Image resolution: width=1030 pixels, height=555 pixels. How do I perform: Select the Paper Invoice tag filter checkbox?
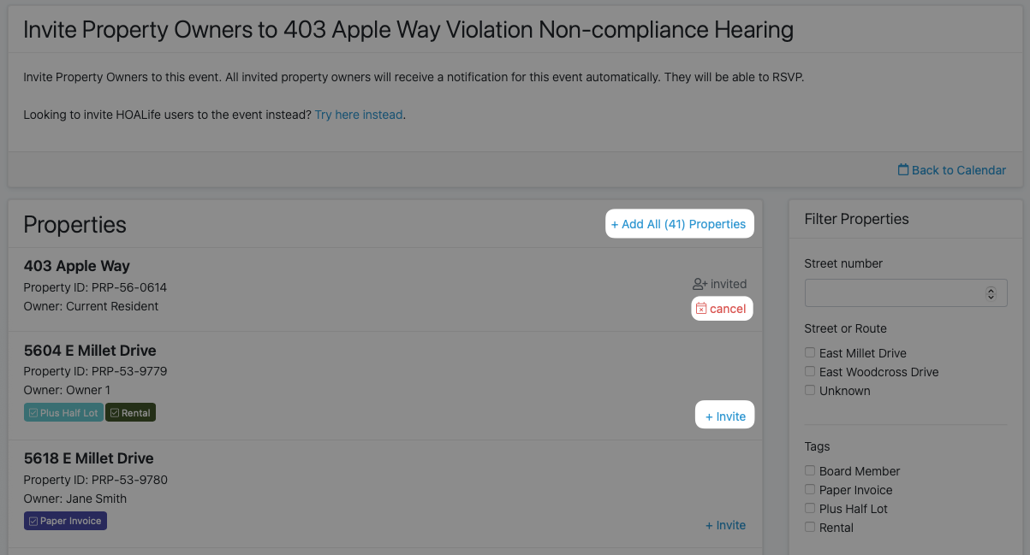tap(810, 489)
